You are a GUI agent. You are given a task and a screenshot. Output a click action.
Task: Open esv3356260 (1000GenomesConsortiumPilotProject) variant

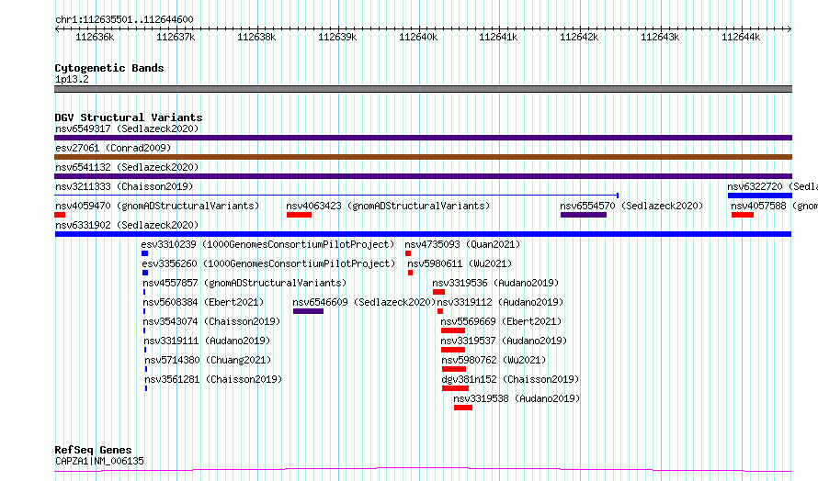268,263
